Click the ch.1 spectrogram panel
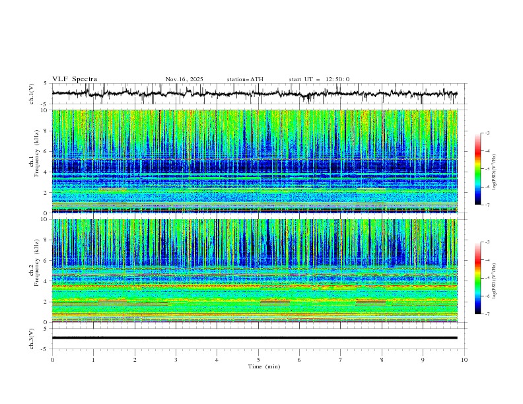The height and width of the screenshot is (404, 523). 254,161
